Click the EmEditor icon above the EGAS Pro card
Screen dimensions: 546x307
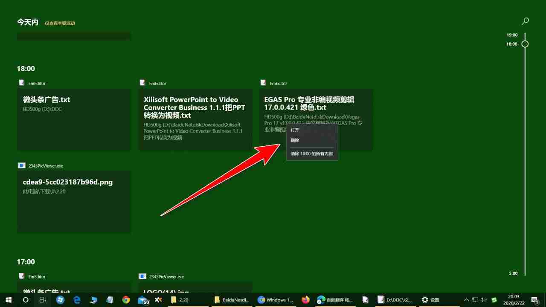click(x=264, y=83)
